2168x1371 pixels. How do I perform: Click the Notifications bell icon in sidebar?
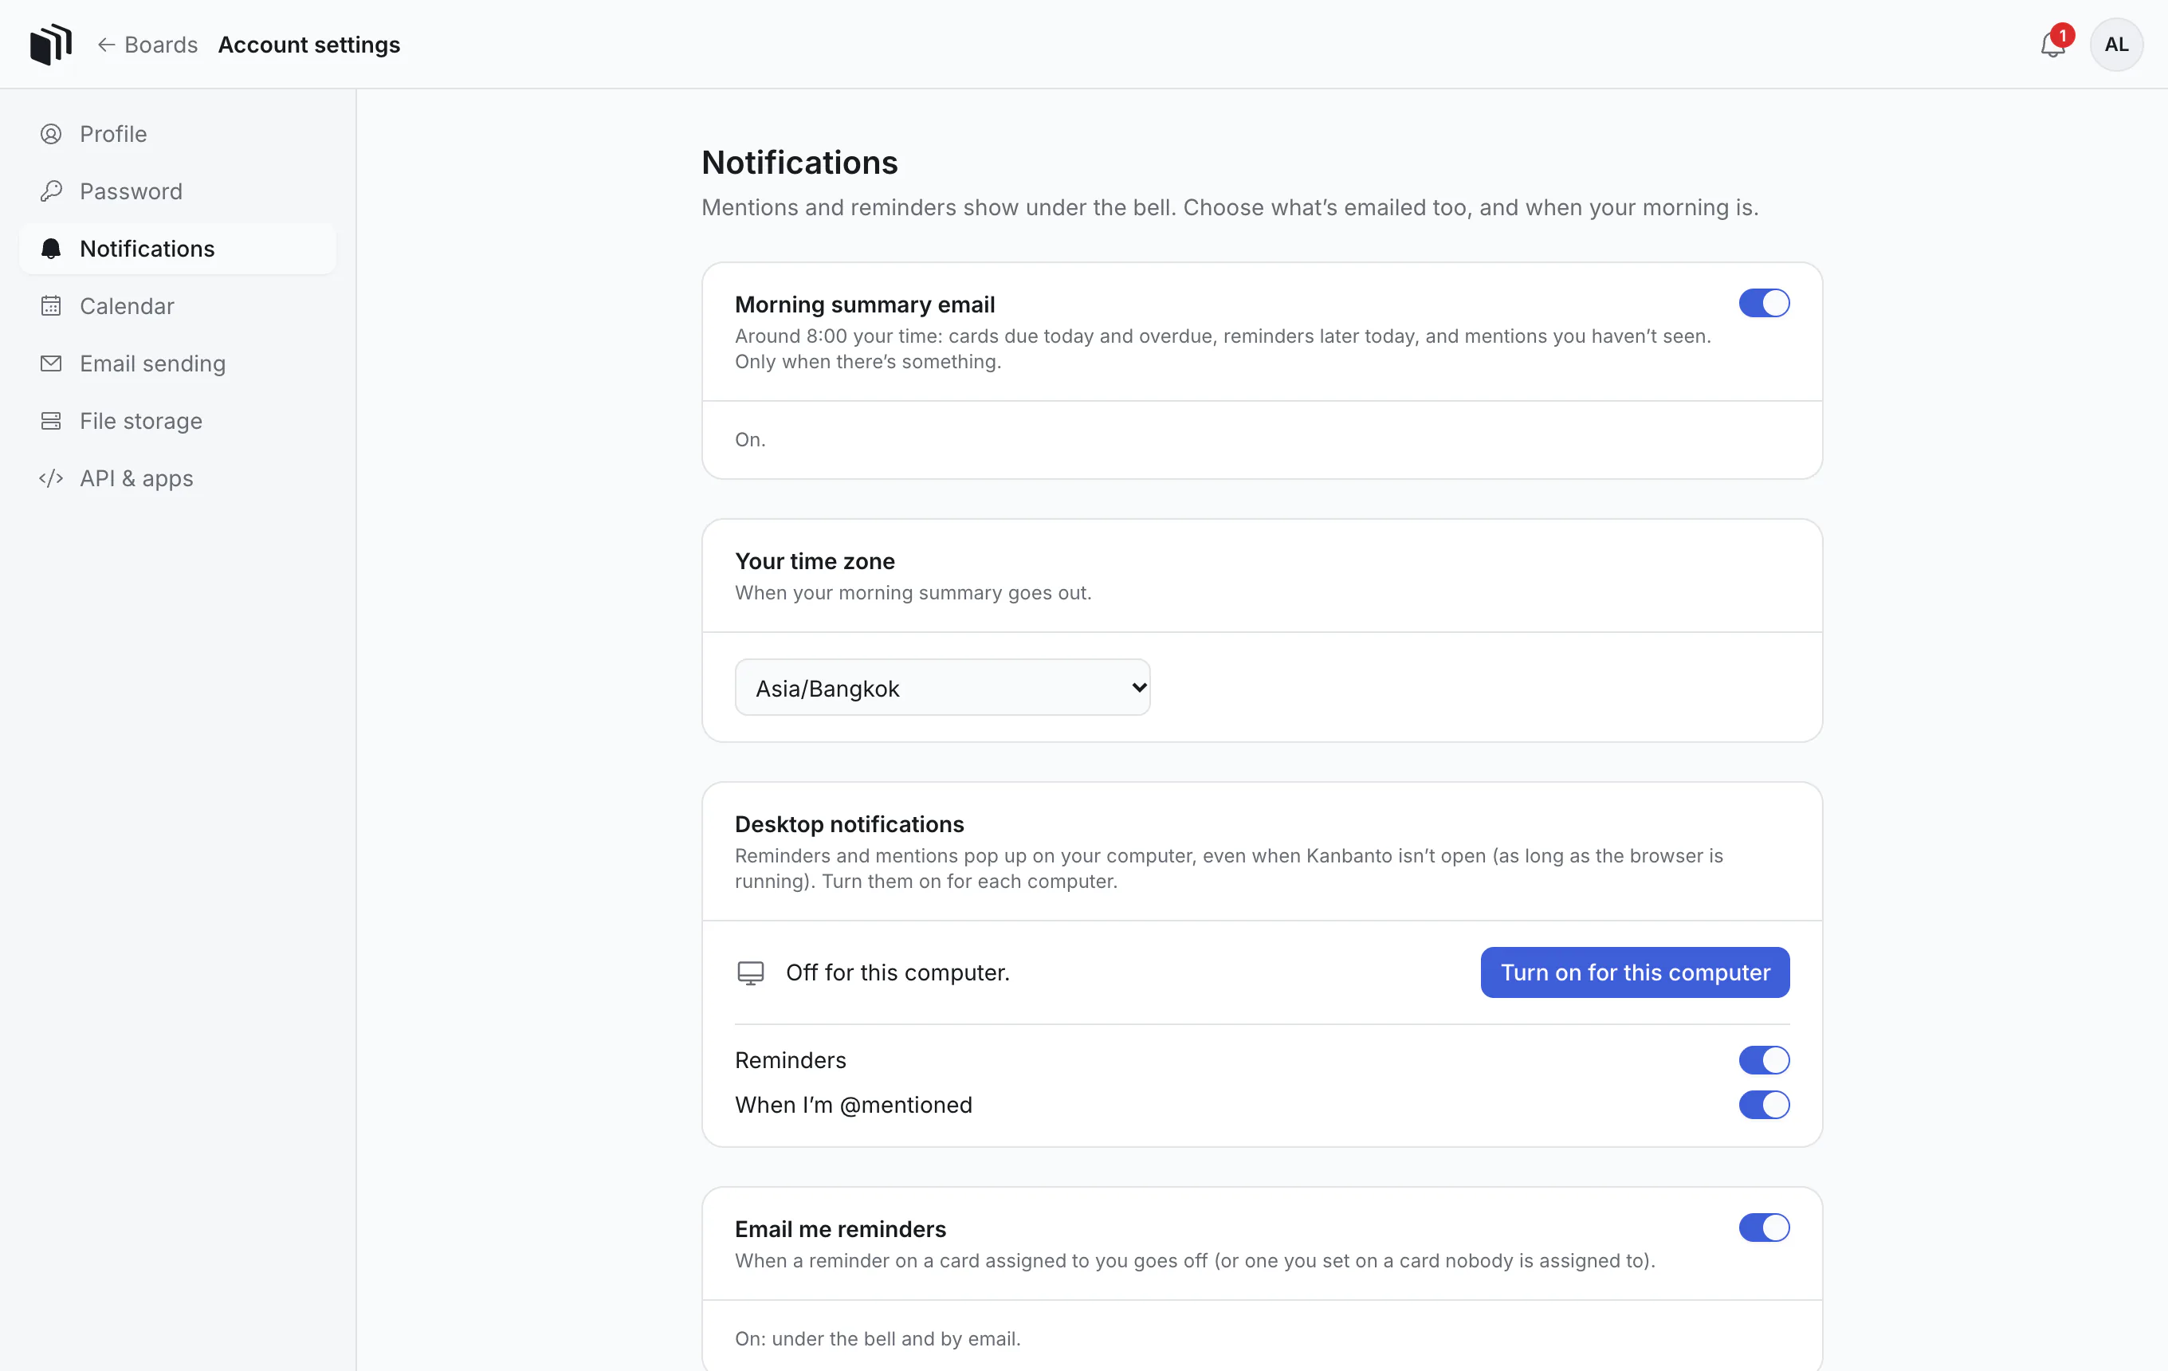click(51, 249)
